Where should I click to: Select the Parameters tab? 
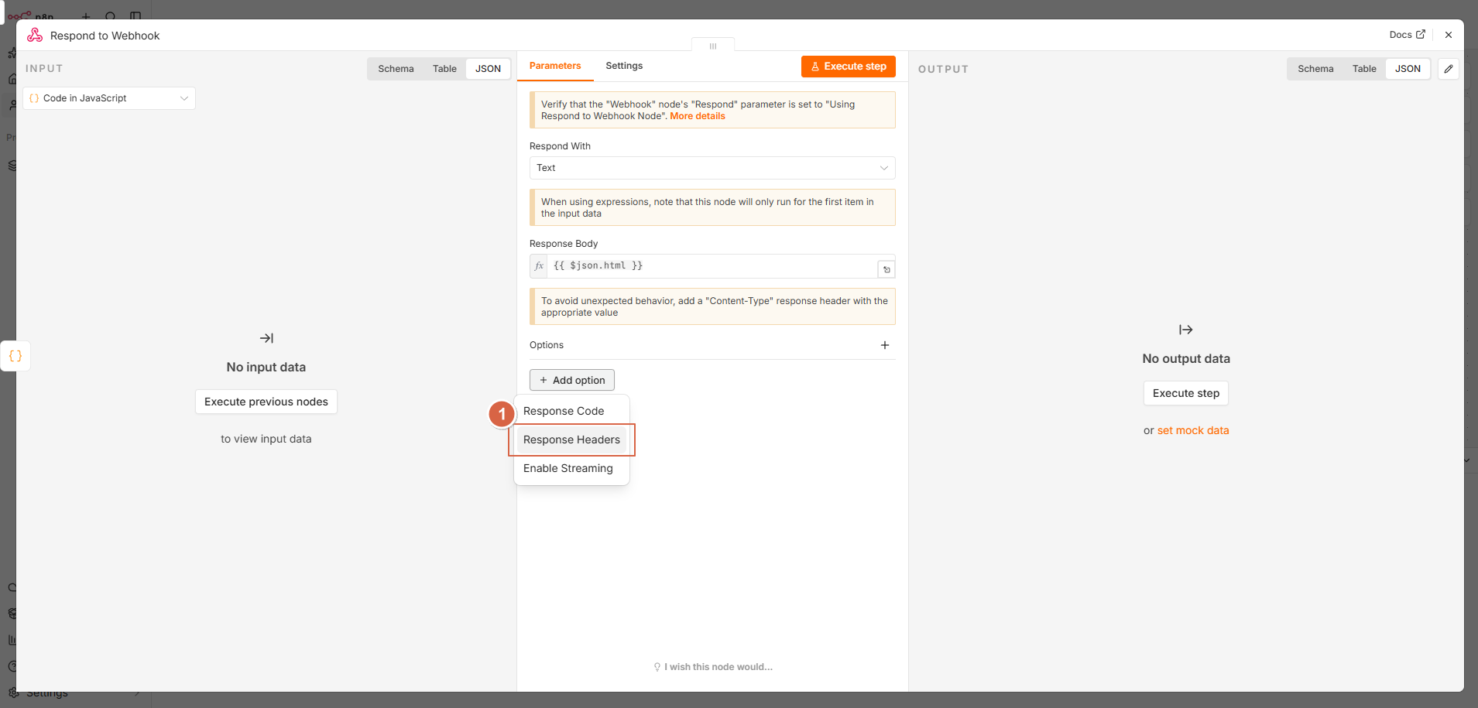[555, 66]
